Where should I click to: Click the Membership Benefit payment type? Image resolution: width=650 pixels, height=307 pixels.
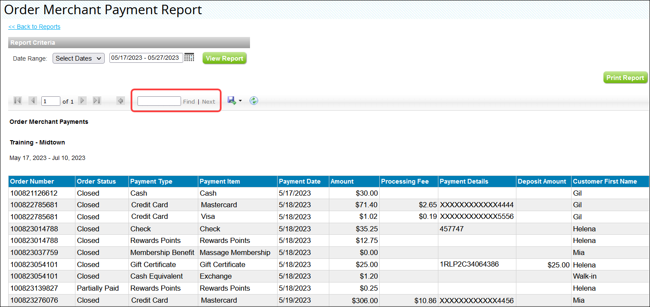162,253
